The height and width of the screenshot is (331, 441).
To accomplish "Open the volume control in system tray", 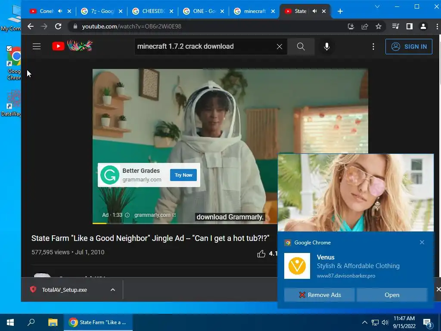I will tap(385, 322).
